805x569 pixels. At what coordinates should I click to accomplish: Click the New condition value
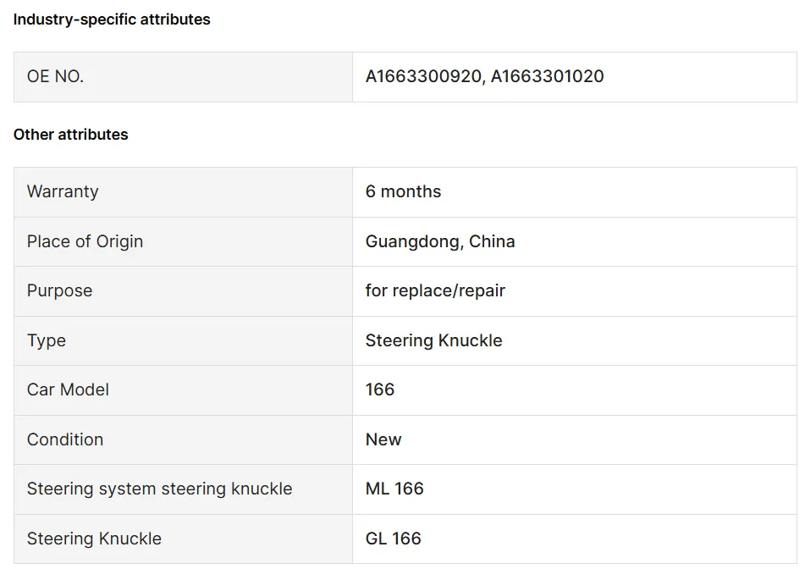[x=383, y=439]
